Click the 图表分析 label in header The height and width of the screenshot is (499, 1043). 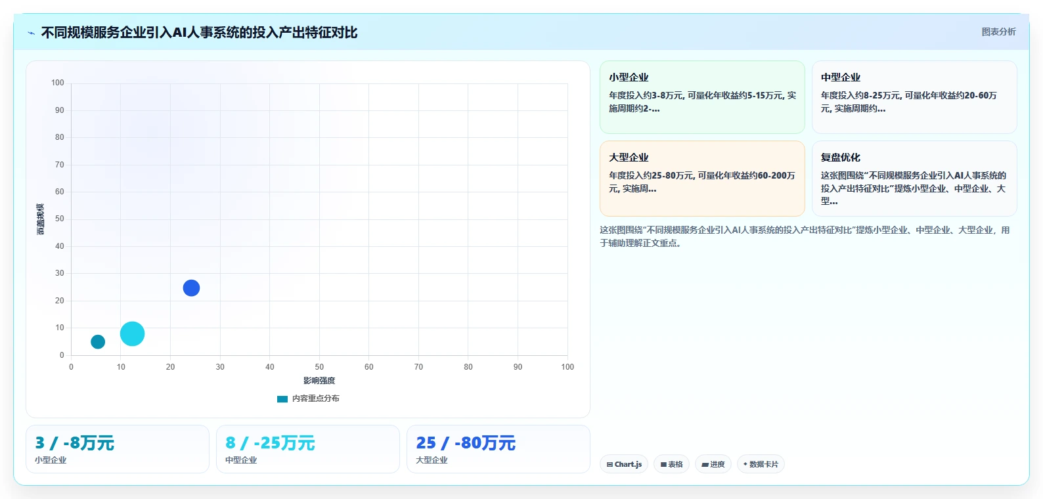point(998,32)
